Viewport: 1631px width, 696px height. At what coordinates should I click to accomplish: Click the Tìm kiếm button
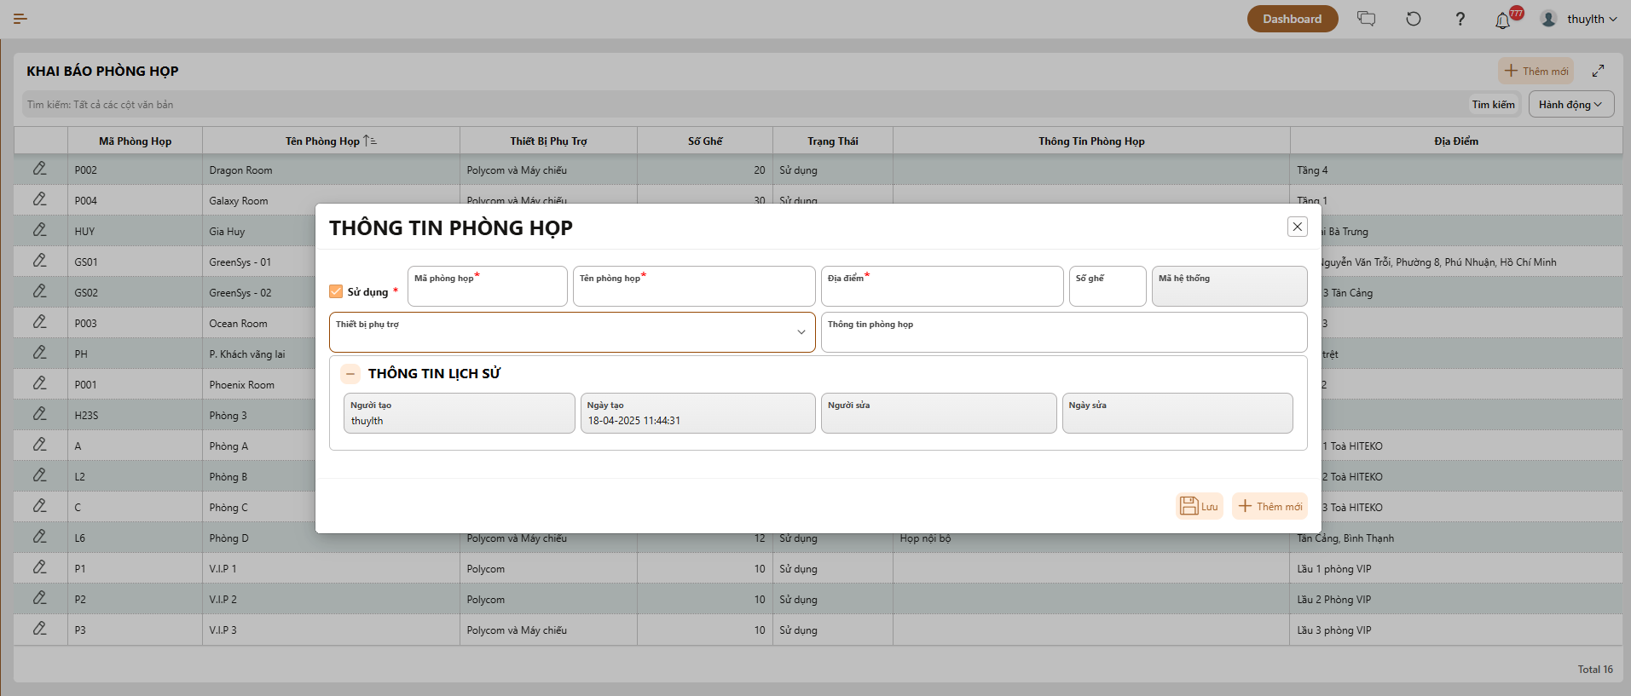click(1493, 104)
